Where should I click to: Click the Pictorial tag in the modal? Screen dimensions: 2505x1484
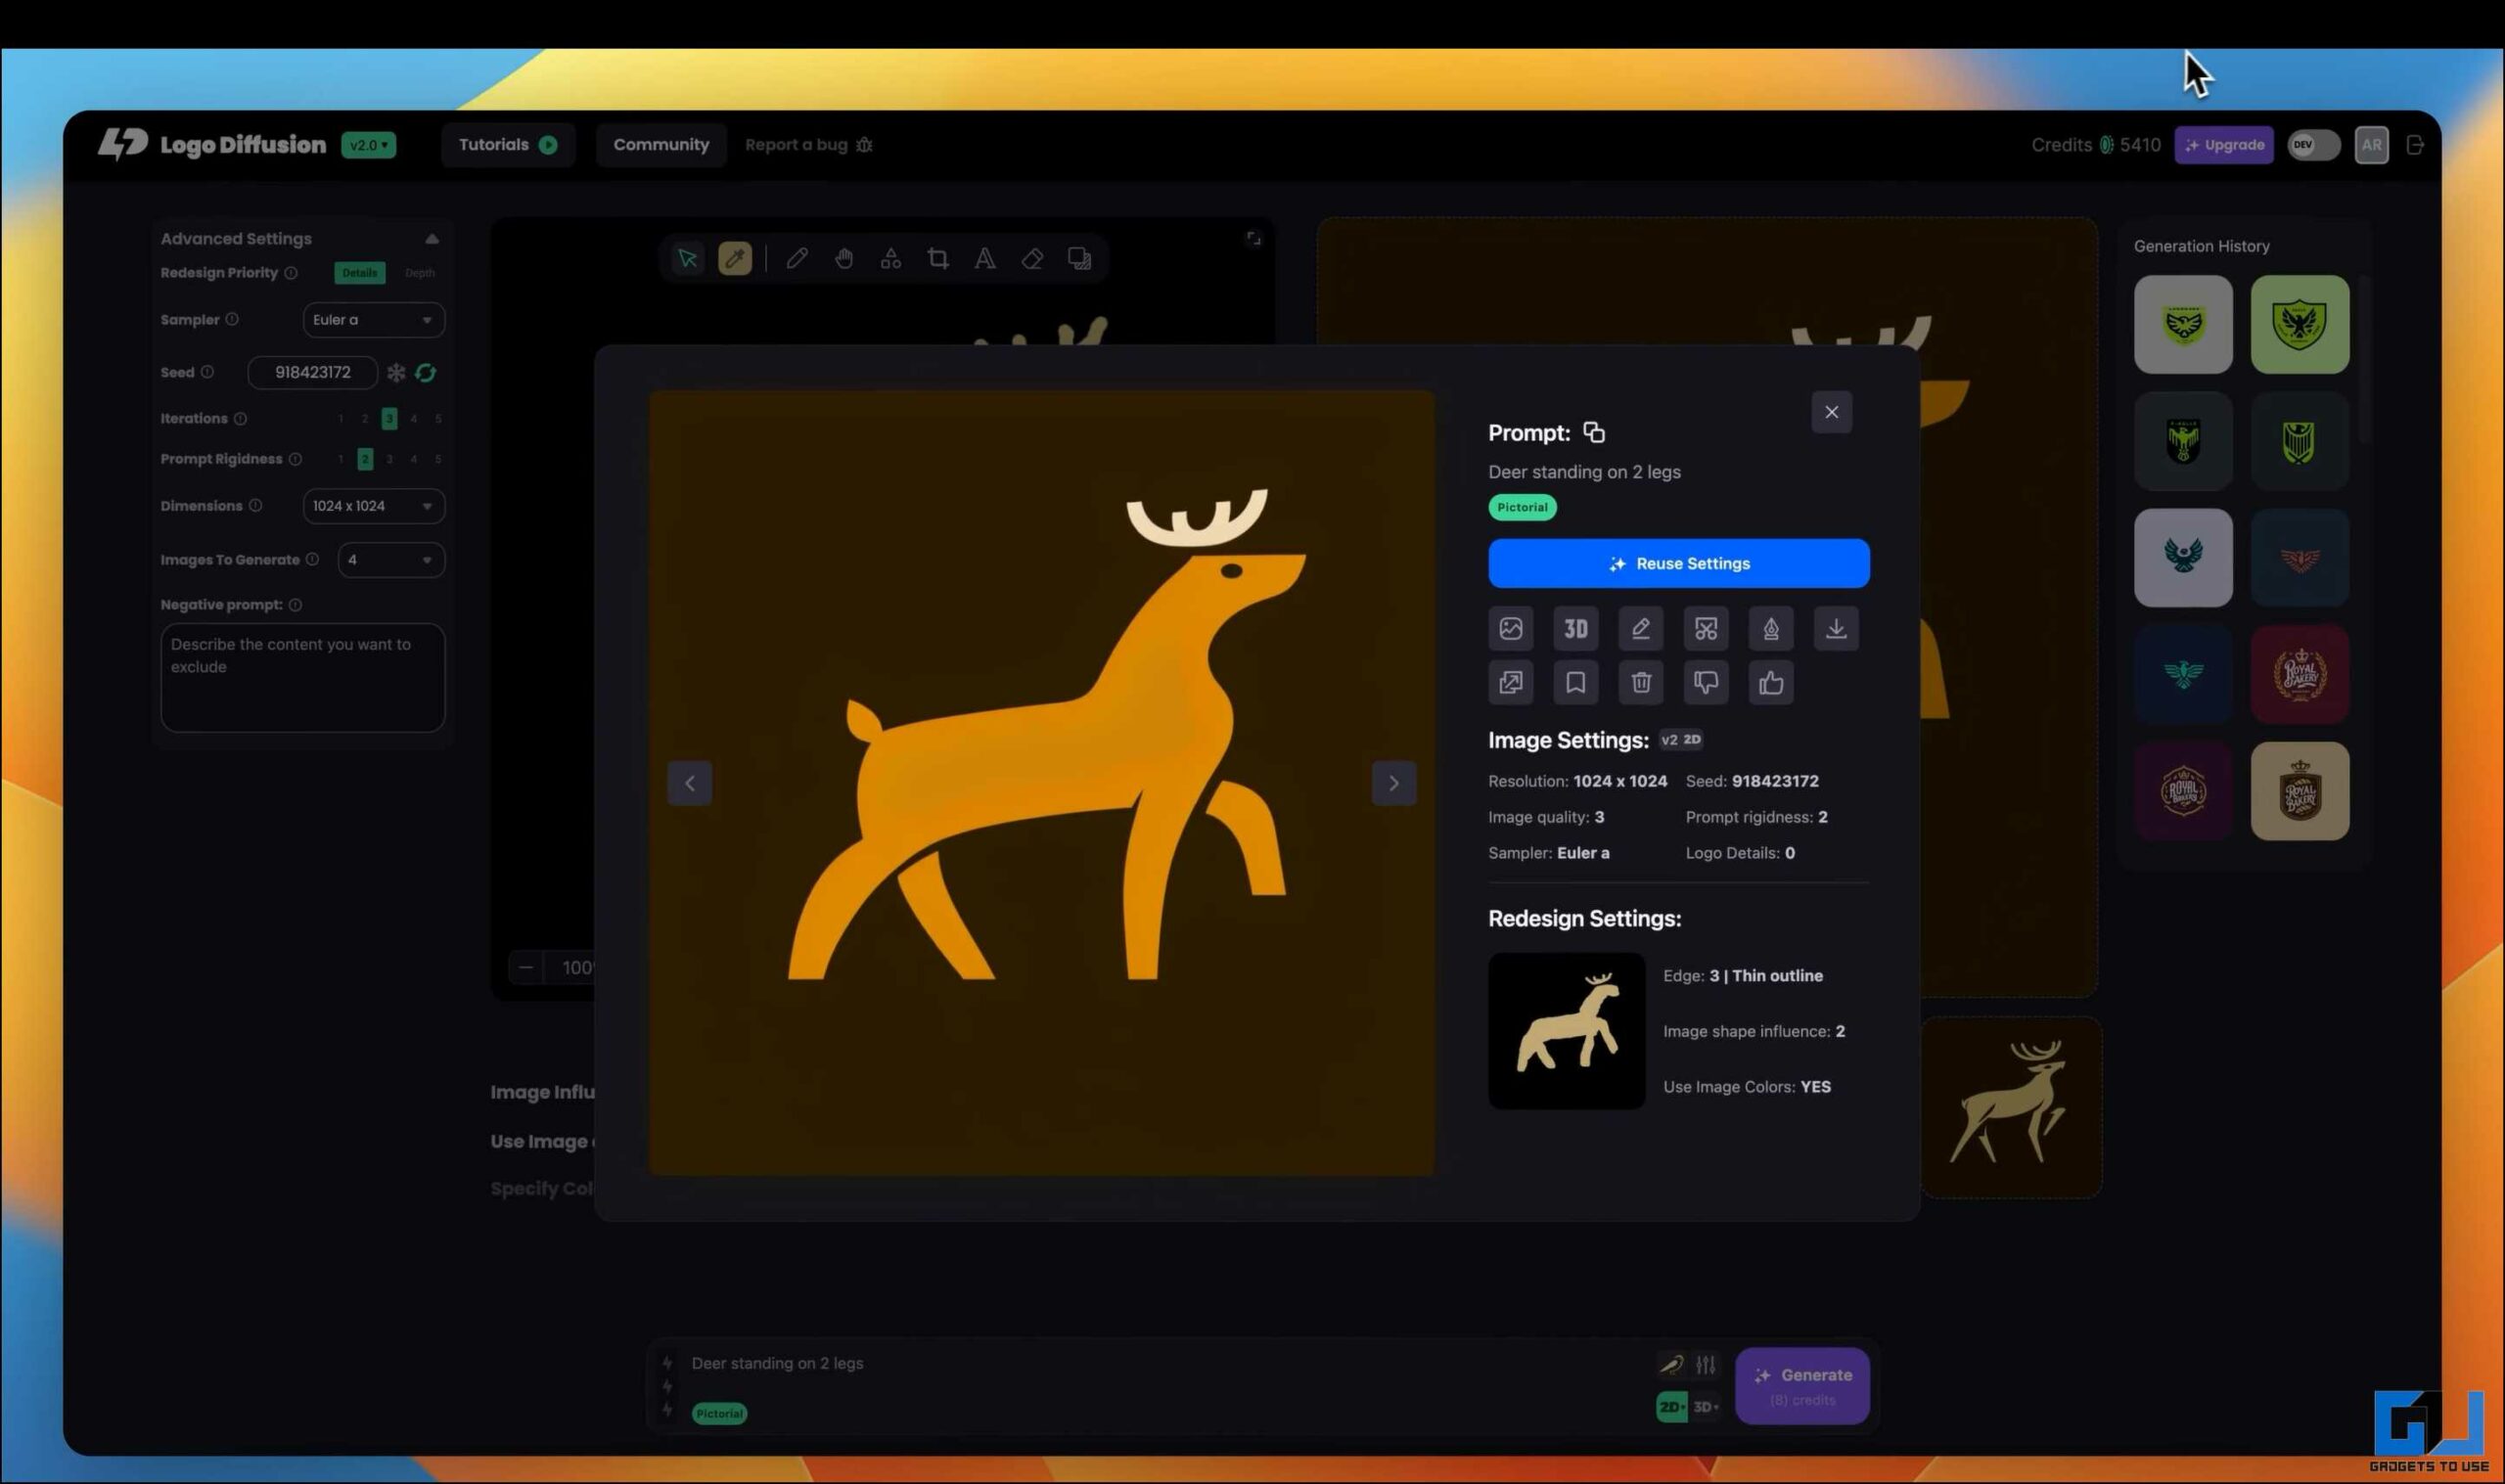[x=1522, y=507]
